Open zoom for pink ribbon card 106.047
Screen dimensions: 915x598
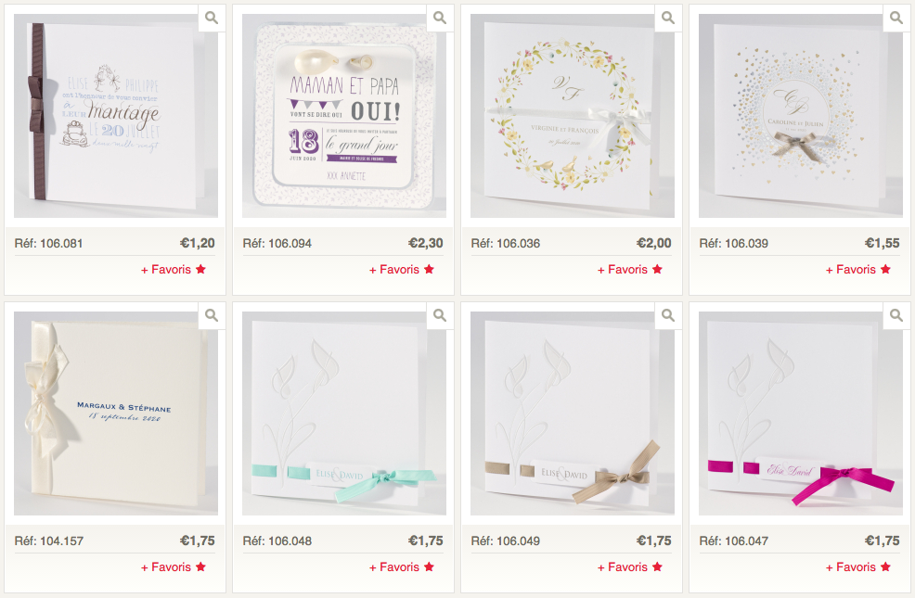896,316
